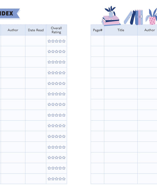Click the Page# column header
157x196 pixels.
pyautogui.click(x=97, y=30)
